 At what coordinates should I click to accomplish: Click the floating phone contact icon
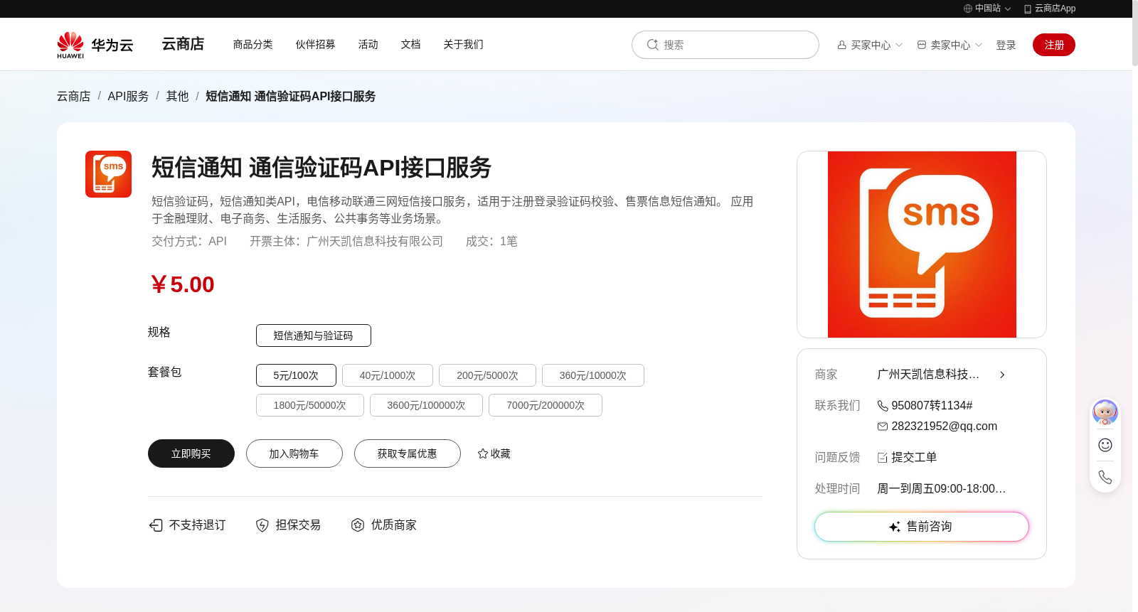tap(1105, 477)
